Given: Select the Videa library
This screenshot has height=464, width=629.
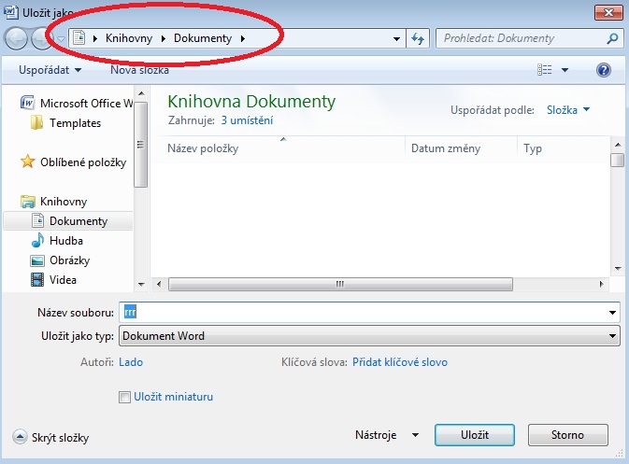Looking at the screenshot, I should [63, 280].
